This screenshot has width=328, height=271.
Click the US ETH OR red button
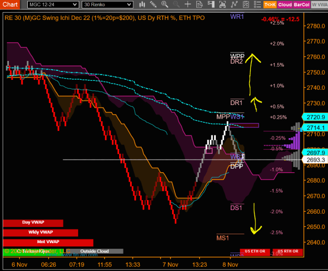(255, 252)
